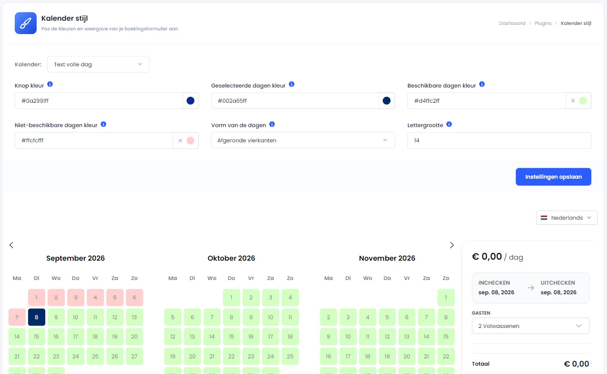
Task: Click the Niet-beschikbare dagen kleur hex field
Action: tap(94, 140)
